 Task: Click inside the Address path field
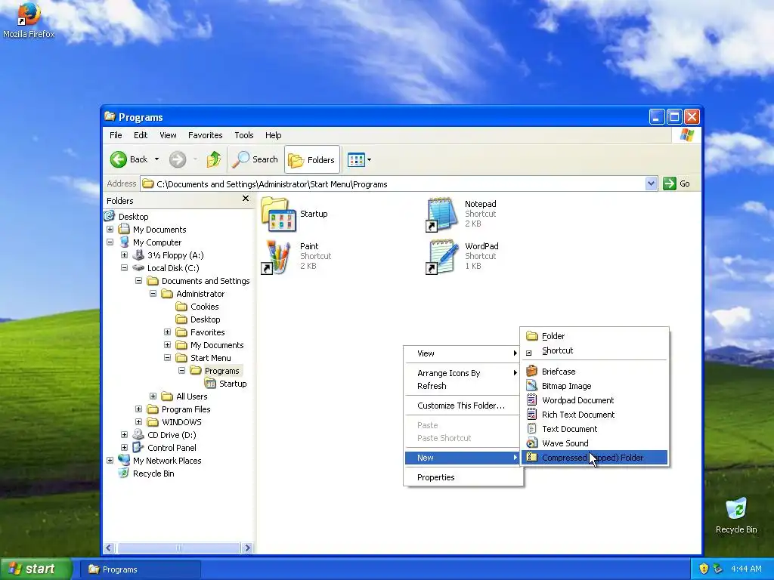[x=393, y=184]
